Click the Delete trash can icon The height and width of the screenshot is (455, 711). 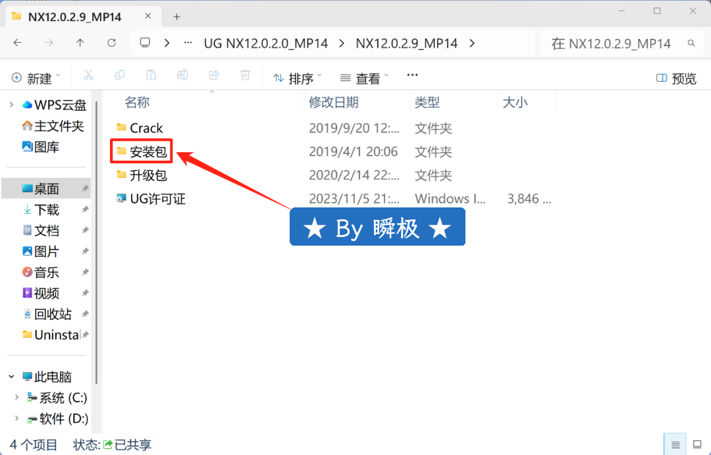(245, 76)
